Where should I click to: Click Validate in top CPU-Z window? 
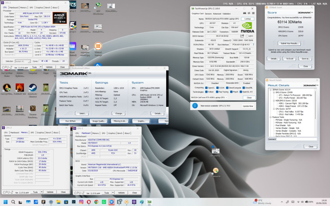click(x=49, y=67)
